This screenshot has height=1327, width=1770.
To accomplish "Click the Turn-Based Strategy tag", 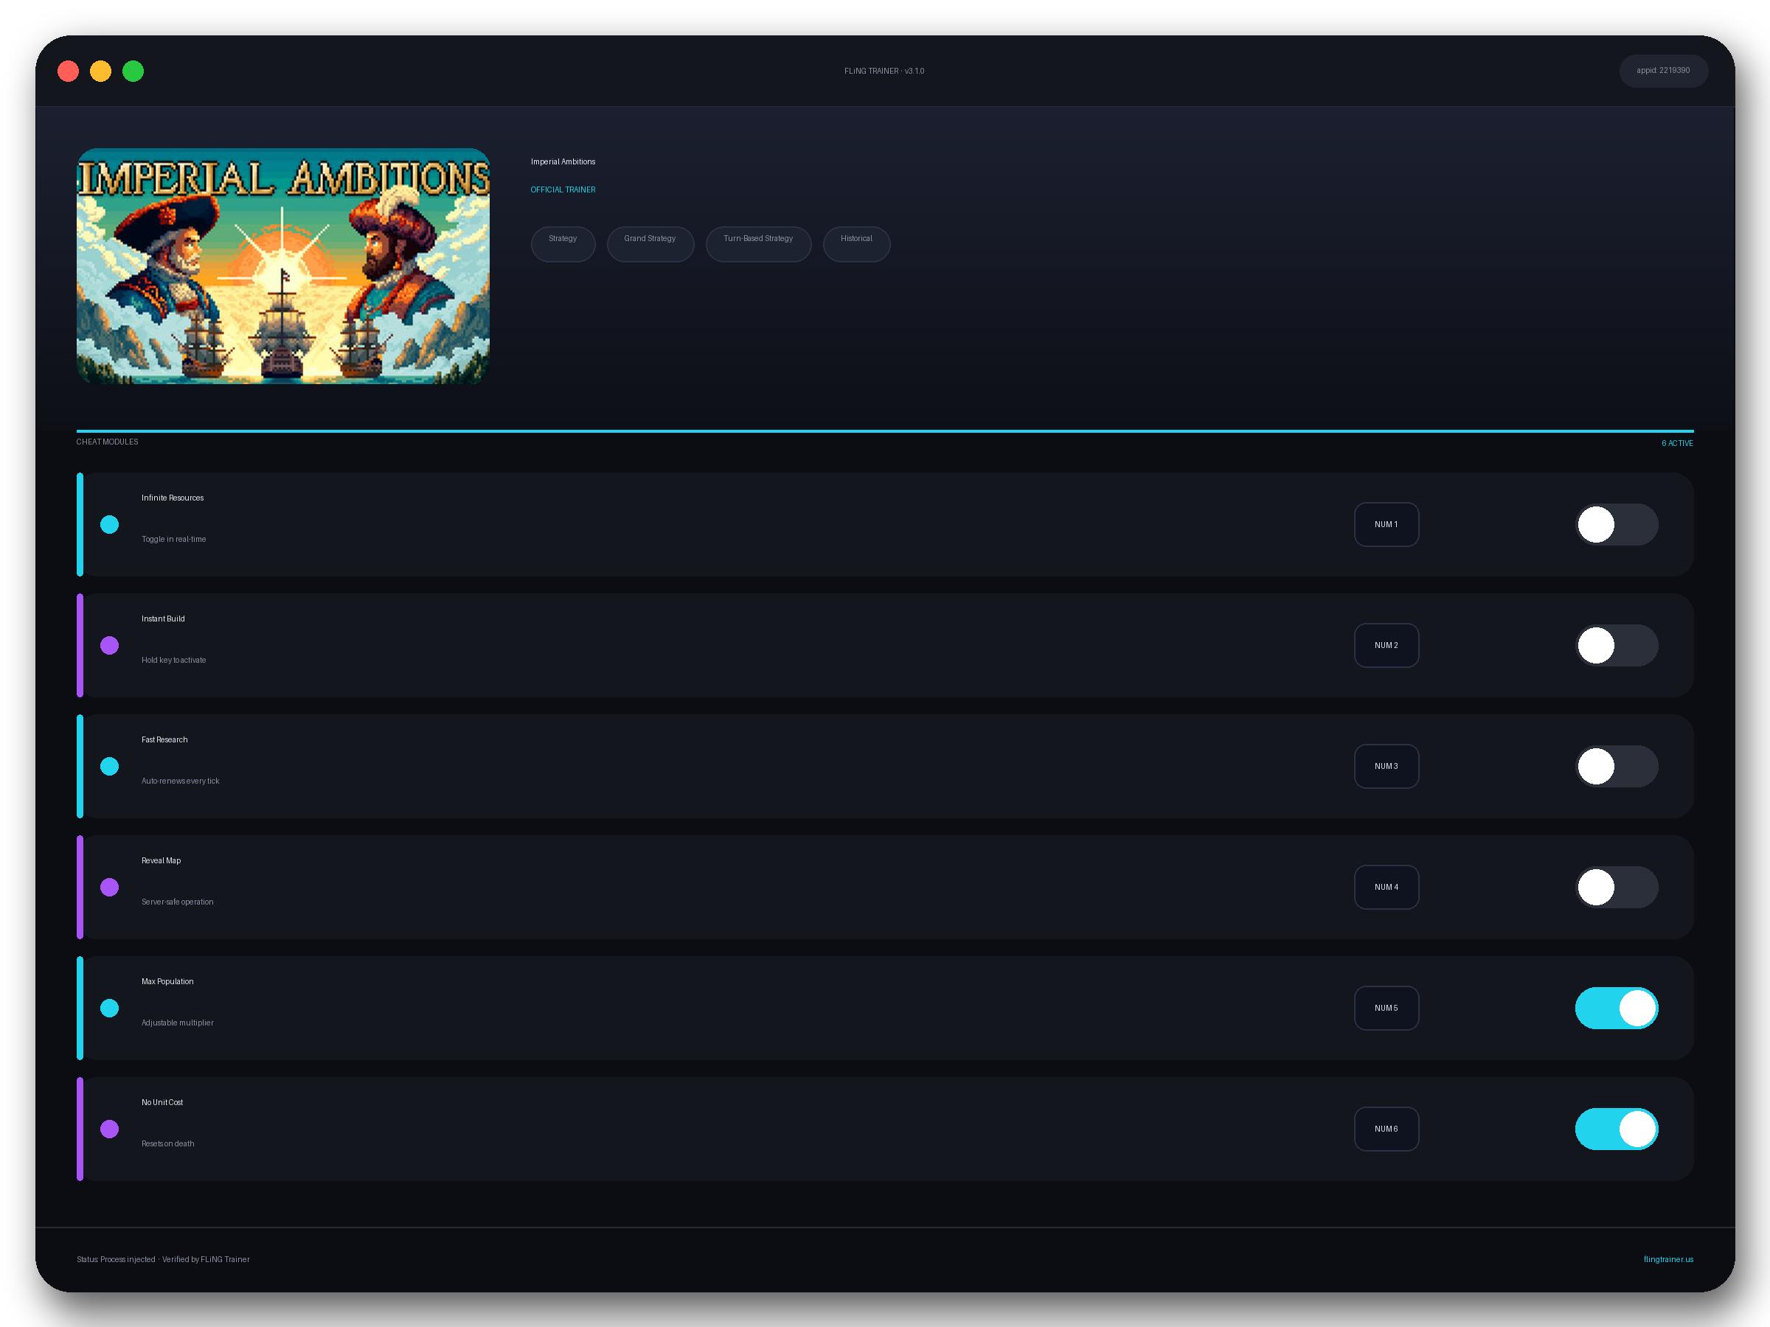I will tap(757, 243).
